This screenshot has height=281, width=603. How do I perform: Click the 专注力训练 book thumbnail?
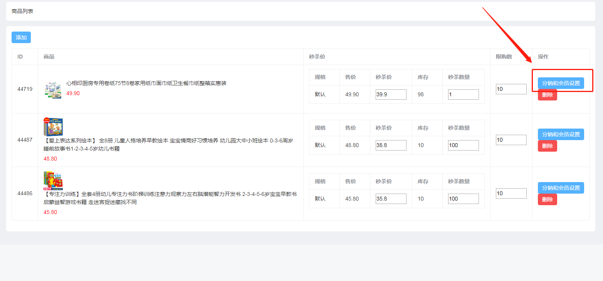[x=53, y=180]
